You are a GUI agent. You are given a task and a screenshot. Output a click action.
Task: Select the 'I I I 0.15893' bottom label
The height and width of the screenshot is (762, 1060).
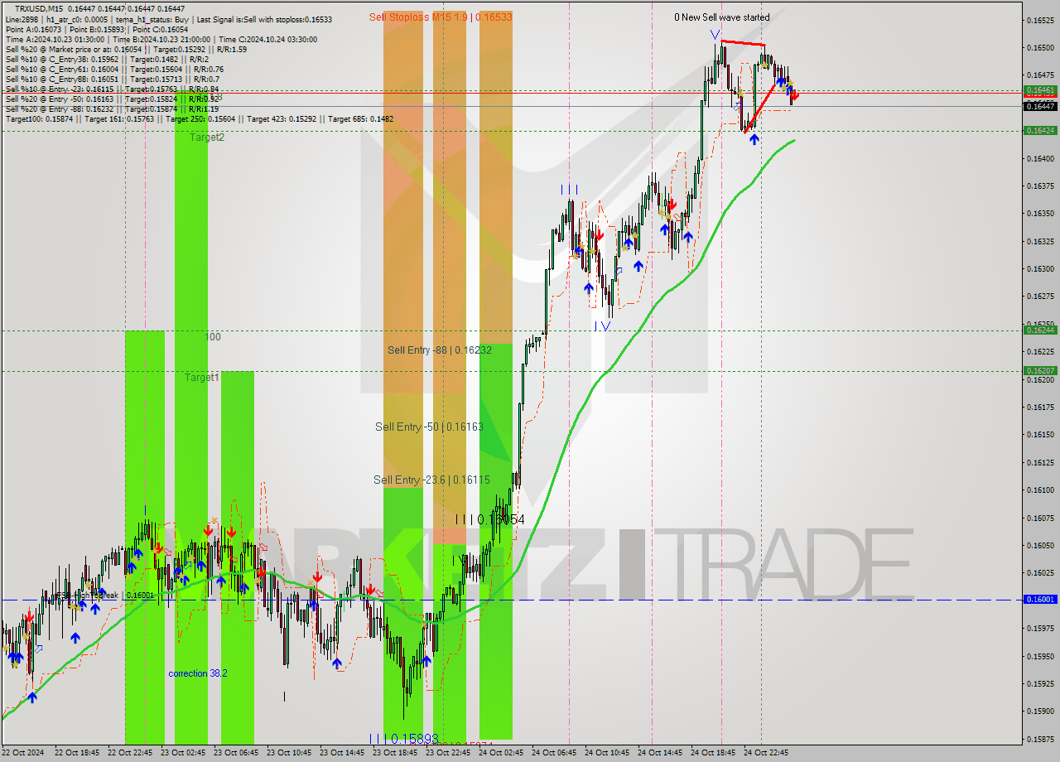[402, 738]
